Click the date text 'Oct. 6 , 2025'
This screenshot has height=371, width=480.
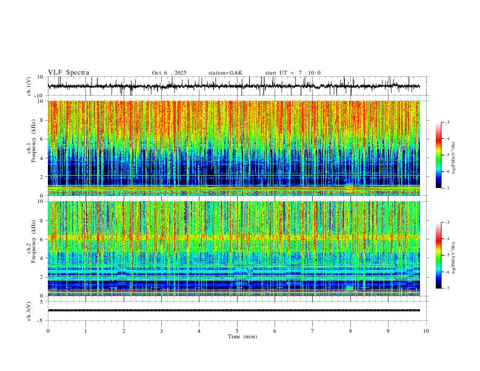(169, 73)
